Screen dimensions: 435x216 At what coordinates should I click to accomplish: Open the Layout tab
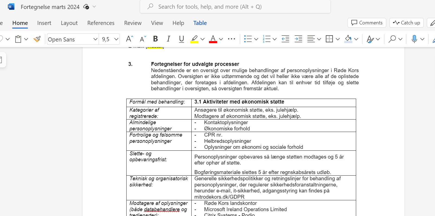click(69, 23)
